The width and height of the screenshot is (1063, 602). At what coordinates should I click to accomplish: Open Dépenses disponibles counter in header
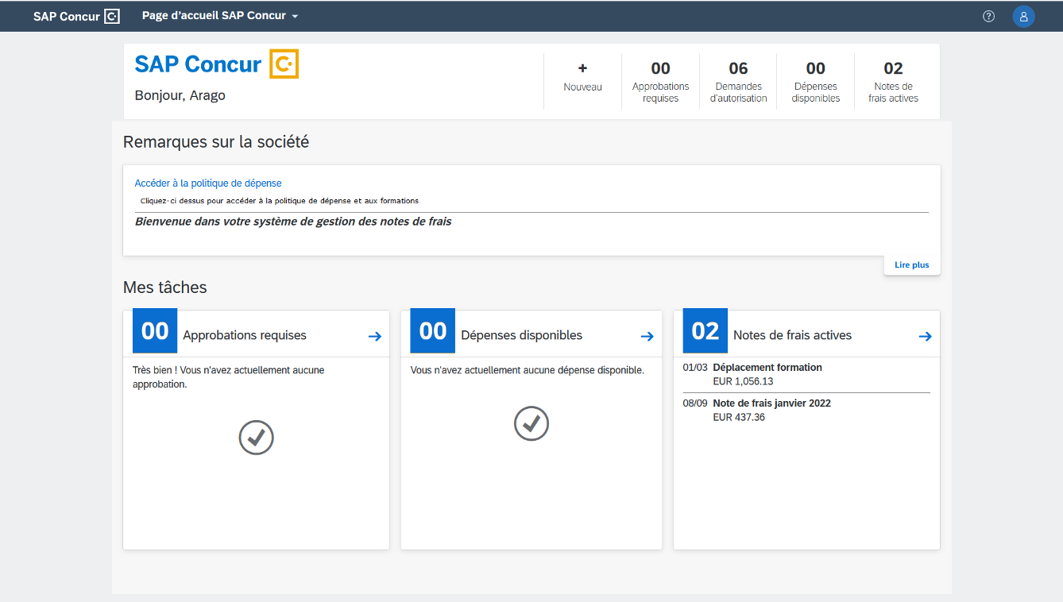pyautogui.click(x=816, y=81)
